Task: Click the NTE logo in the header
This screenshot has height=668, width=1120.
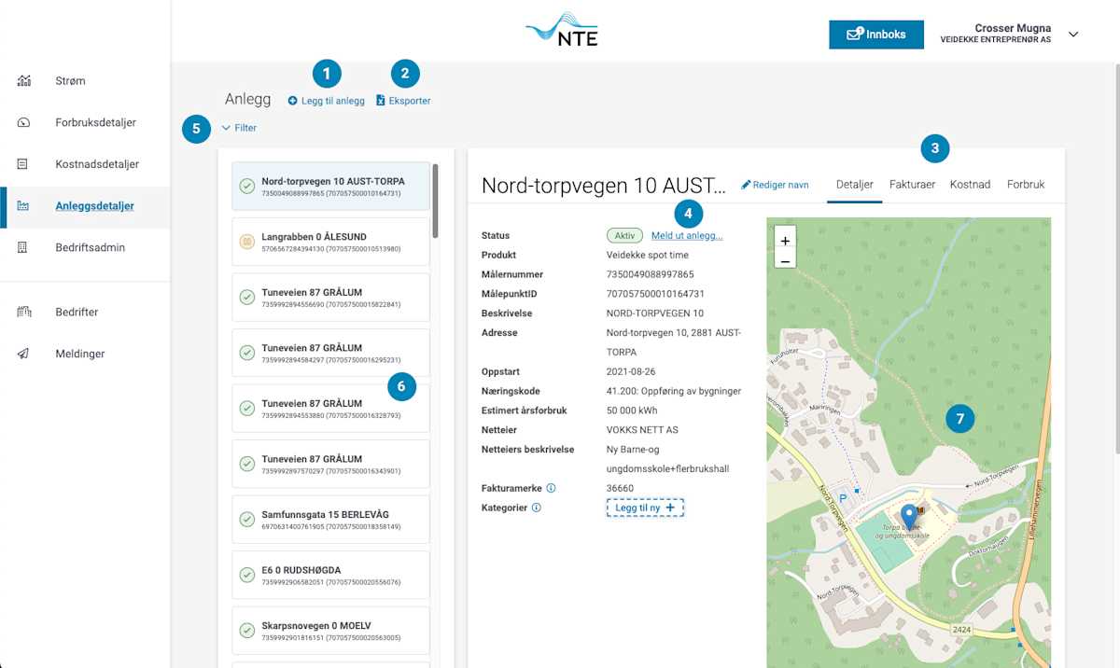Action: tap(561, 29)
